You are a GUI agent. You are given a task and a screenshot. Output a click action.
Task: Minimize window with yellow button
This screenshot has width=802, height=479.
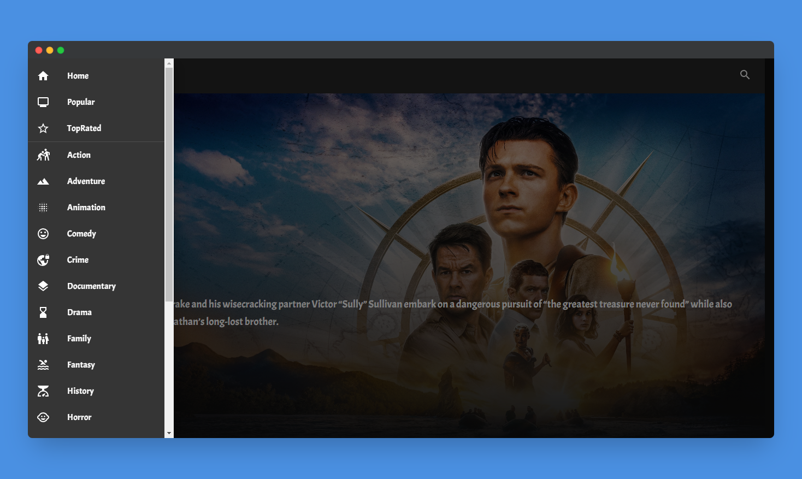click(50, 50)
